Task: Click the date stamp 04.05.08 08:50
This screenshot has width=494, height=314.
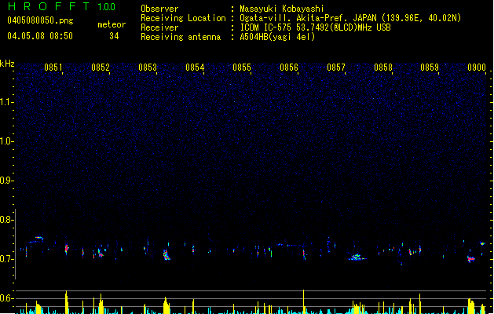Action: pyautogui.click(x=40, y=36)
